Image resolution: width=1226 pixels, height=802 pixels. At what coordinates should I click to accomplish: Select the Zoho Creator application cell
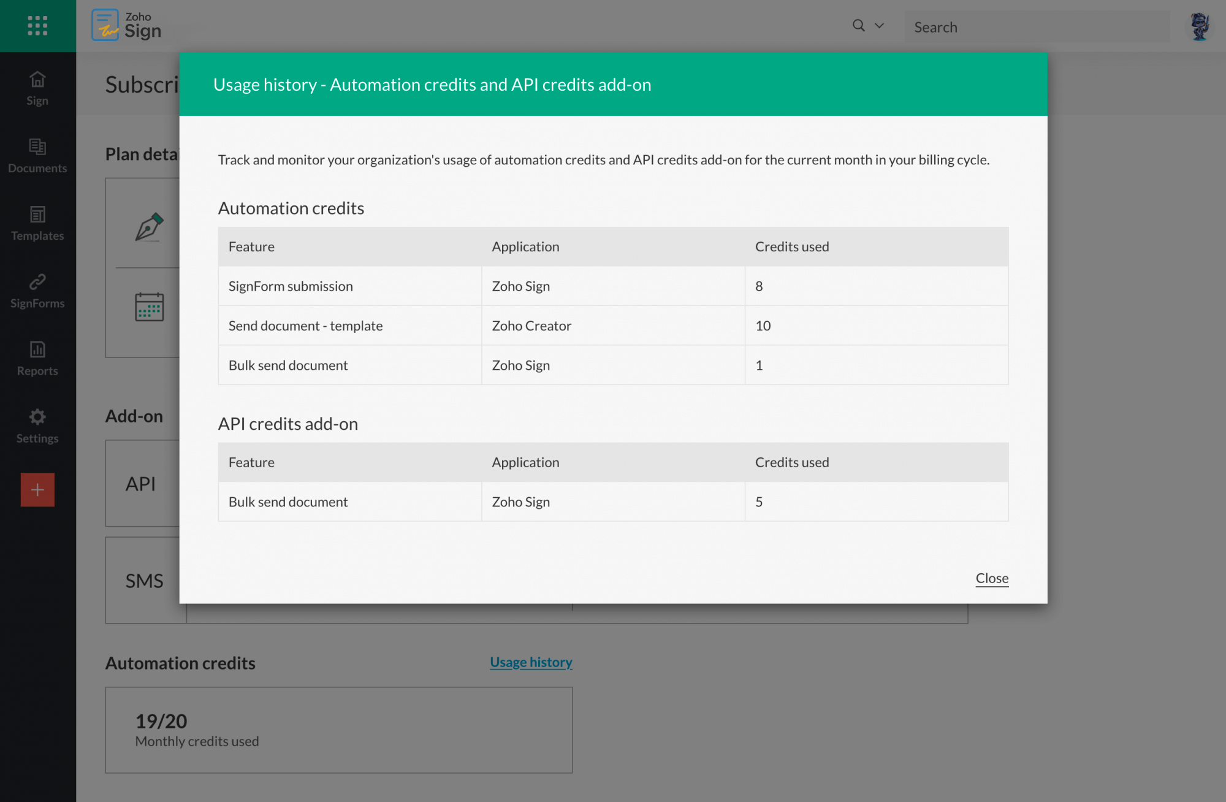pos(613,326)
